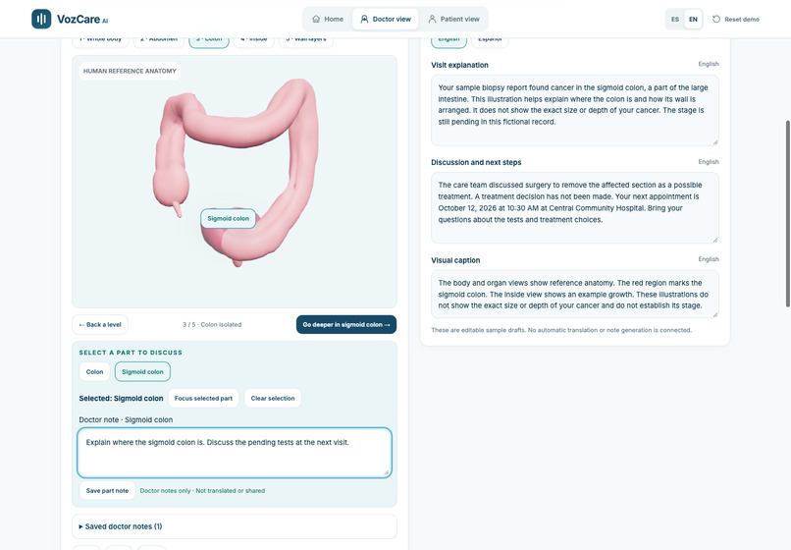Screen dimensions: 791x550
Task: Click the Reset demo text
Action: click(742, 20)
